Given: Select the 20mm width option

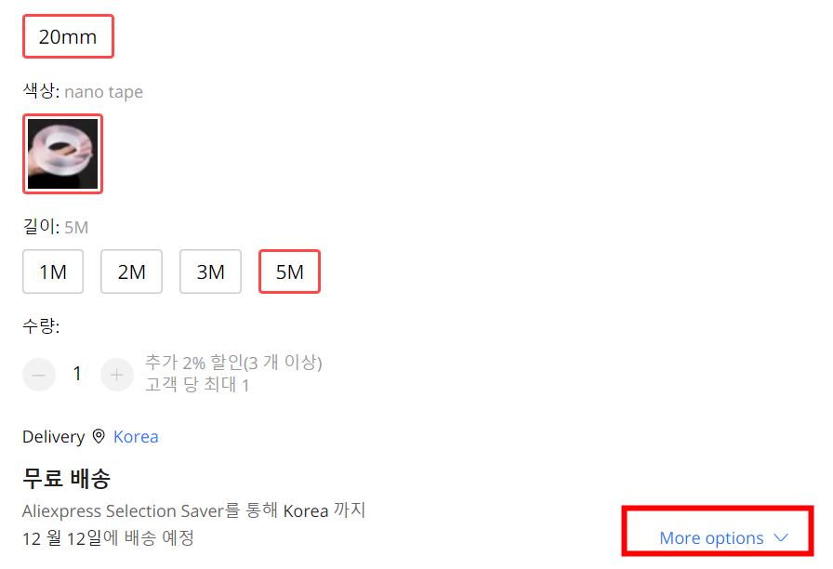Looking at the screenshot, I should coord(68,36).
